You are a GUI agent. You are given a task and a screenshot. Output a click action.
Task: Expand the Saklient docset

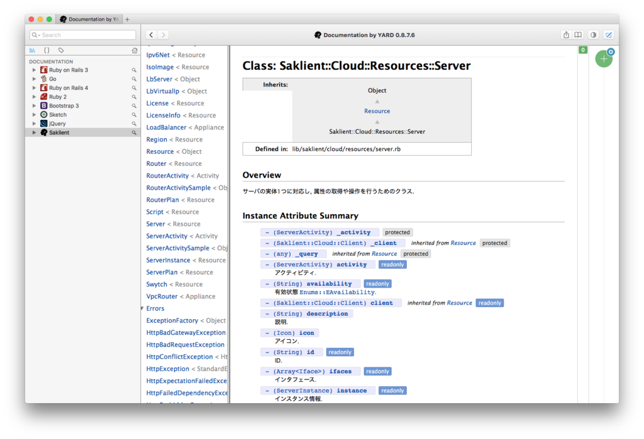point(34,133)
